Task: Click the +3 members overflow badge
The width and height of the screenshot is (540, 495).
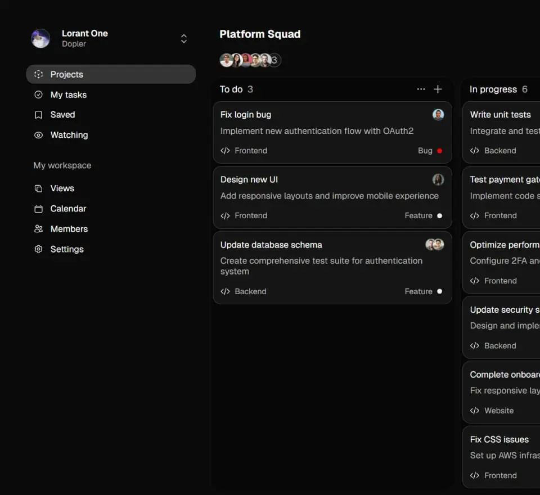Action: pyautogui.click(x=274, y=60)
